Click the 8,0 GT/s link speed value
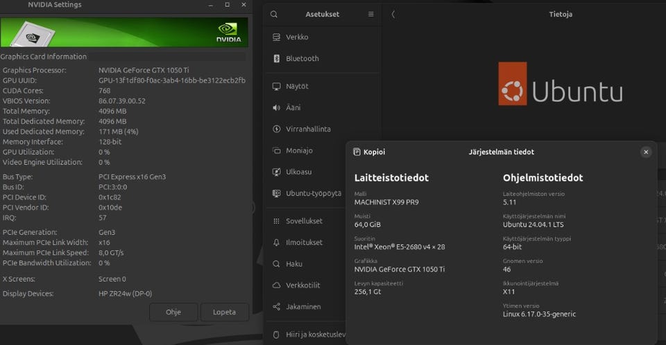The height and width of the screenshot is (345, 666). 111,253
